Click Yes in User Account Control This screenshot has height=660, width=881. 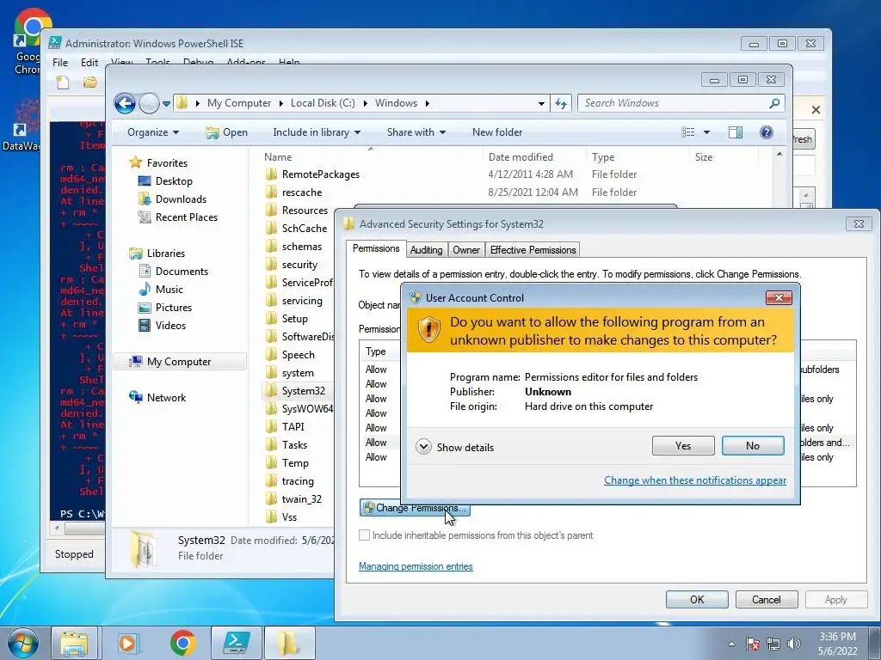coord(683,446)
